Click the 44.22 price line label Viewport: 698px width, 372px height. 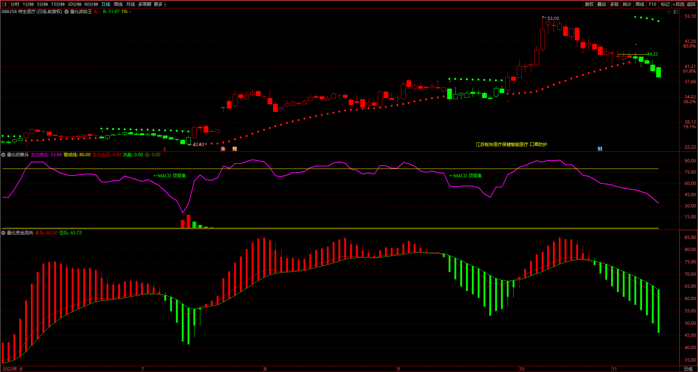pyautogui.click(x=652, y=54)
